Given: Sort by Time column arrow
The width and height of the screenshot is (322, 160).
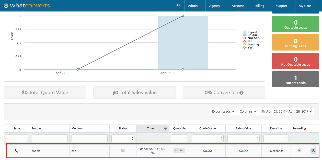Looking at the screenshot, I should [x=165, y=129].
